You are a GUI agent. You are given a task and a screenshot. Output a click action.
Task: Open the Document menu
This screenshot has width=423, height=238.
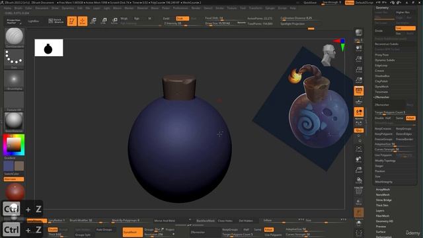click(x=42, y=9)
